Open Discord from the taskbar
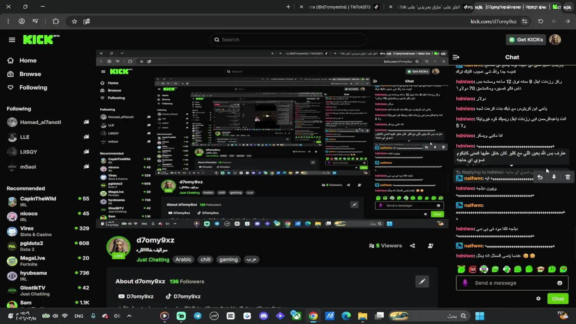 (x=264, y=316)
